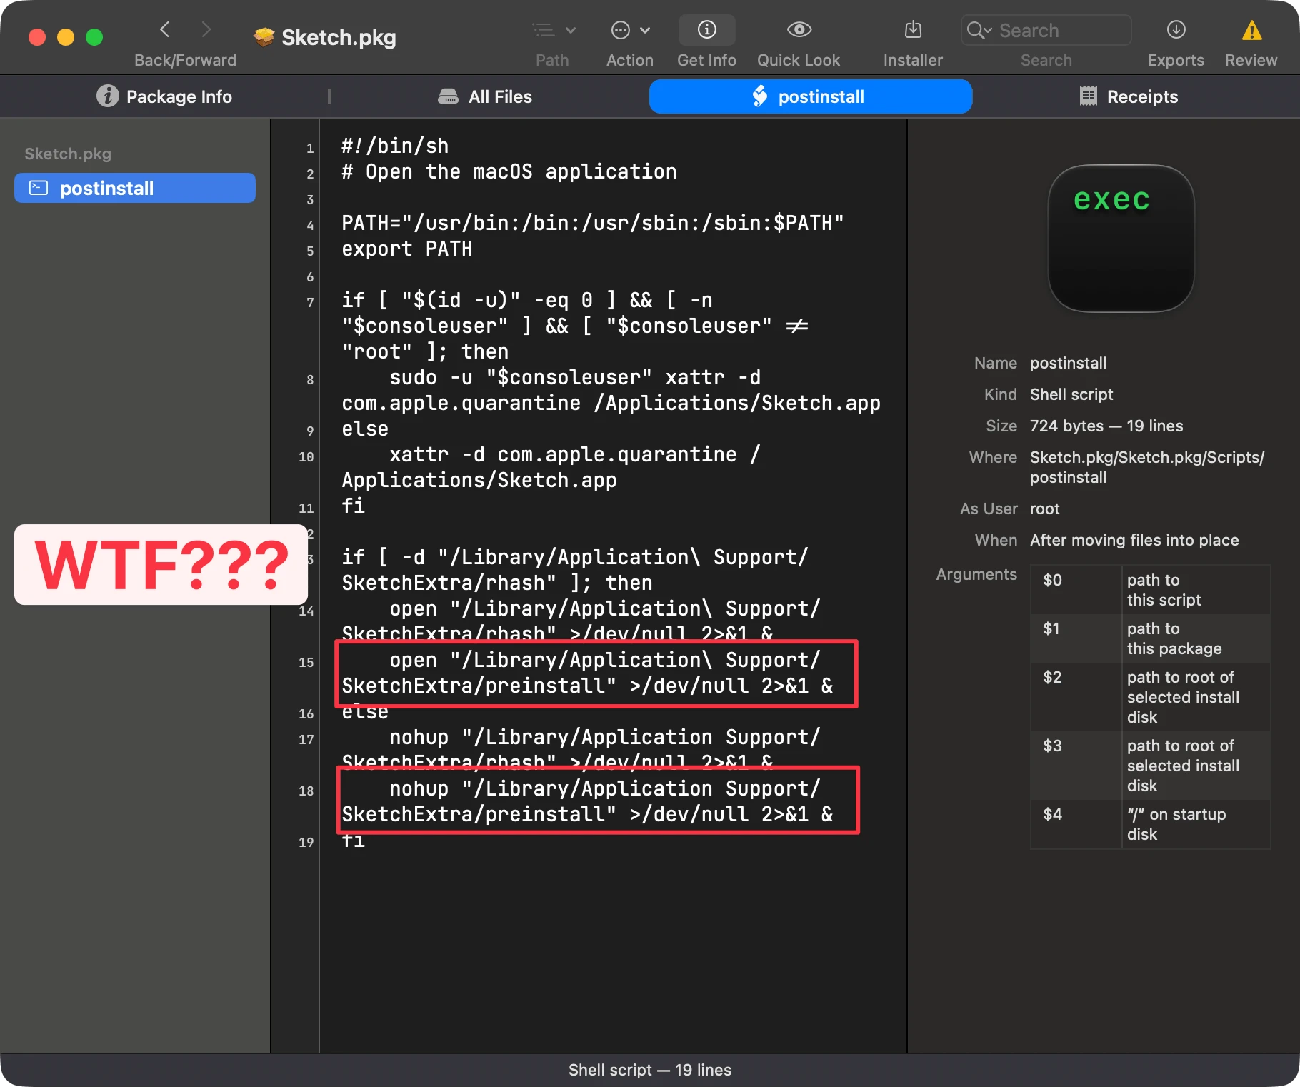The image size is (1300, 1087).
Task: Click the $4 argument cell
Action: tap(1076, 824)
